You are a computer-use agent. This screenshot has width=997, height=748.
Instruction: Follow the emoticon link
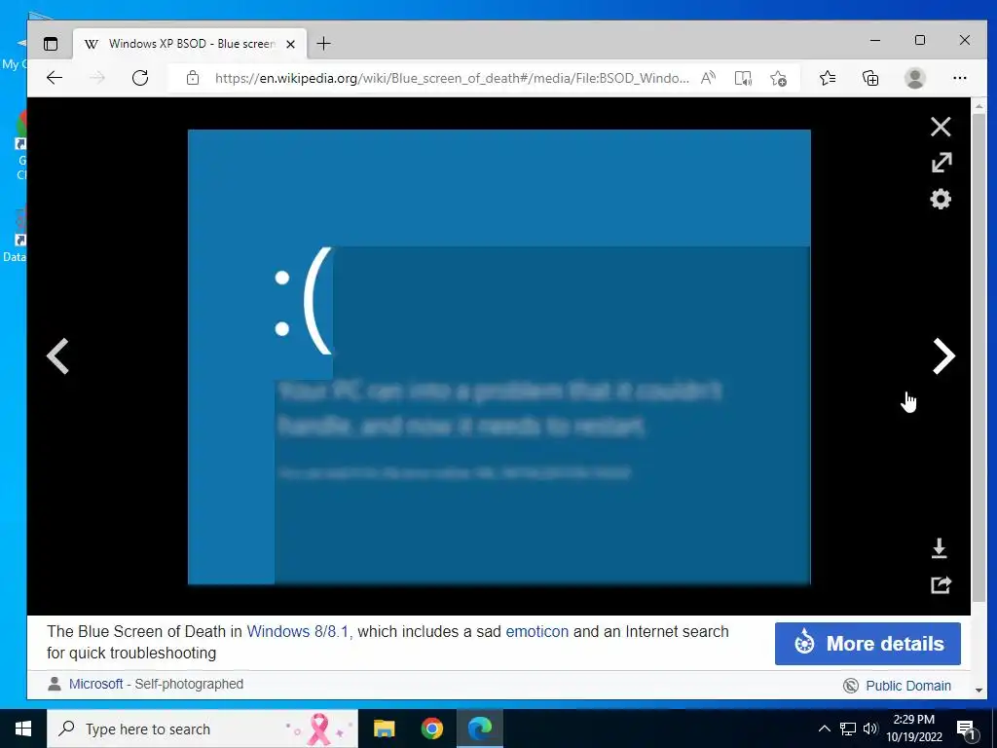tap(536, 631)
